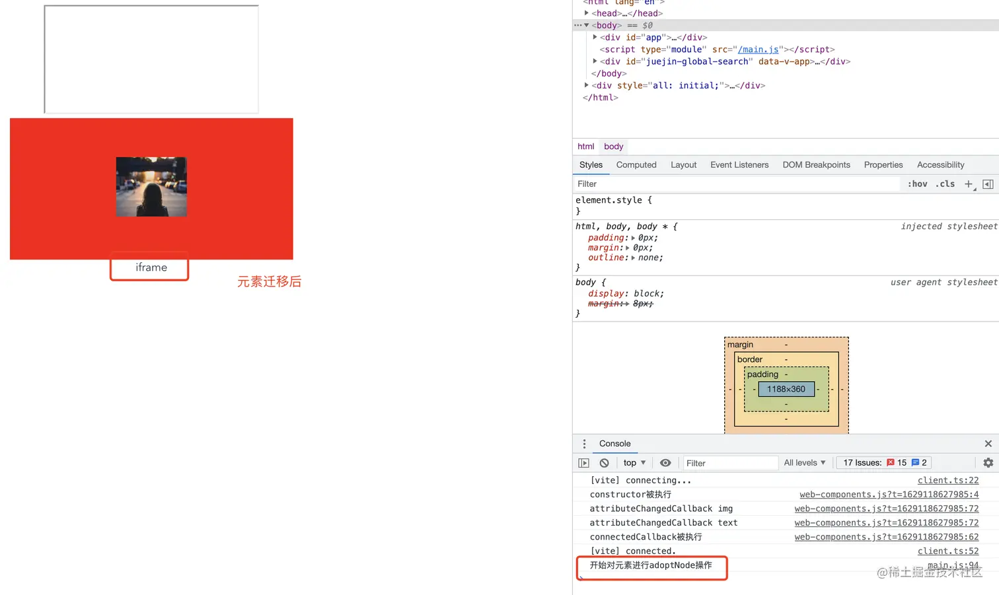Expand the head element node
The width and height of the screenshot is (999, 595).
point(586,13)
